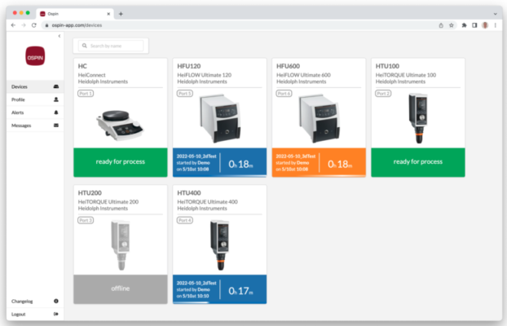Screen dimensions: 507x326
Task: Open a new browser tab
Action: [x=121, y=14]
